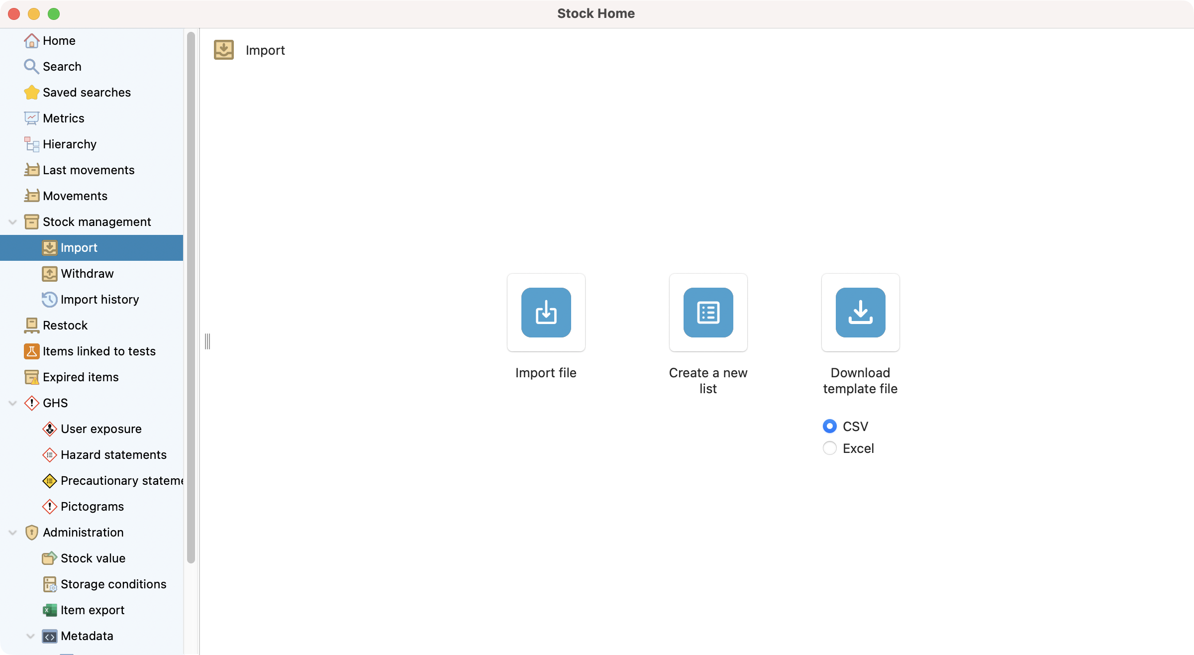Click the Metrics chart icon
Screen dimensions: 1194x655
tap(31, 118)
